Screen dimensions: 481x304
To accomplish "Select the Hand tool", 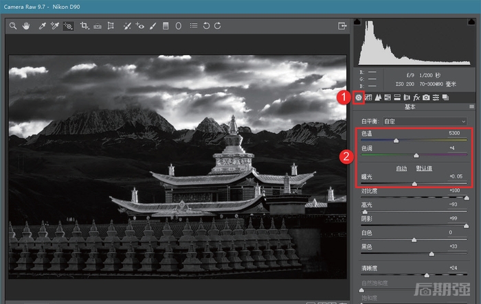I will coord(26,26).
